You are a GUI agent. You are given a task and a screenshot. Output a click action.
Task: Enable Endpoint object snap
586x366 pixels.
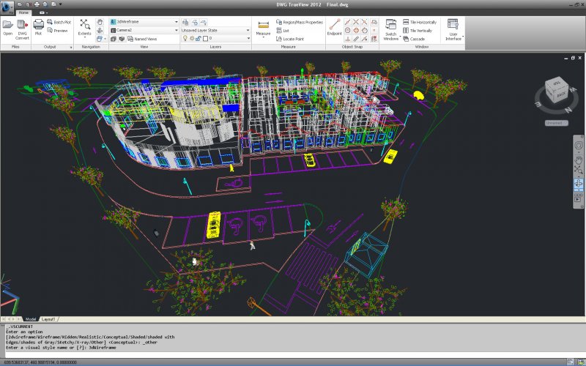335,27
